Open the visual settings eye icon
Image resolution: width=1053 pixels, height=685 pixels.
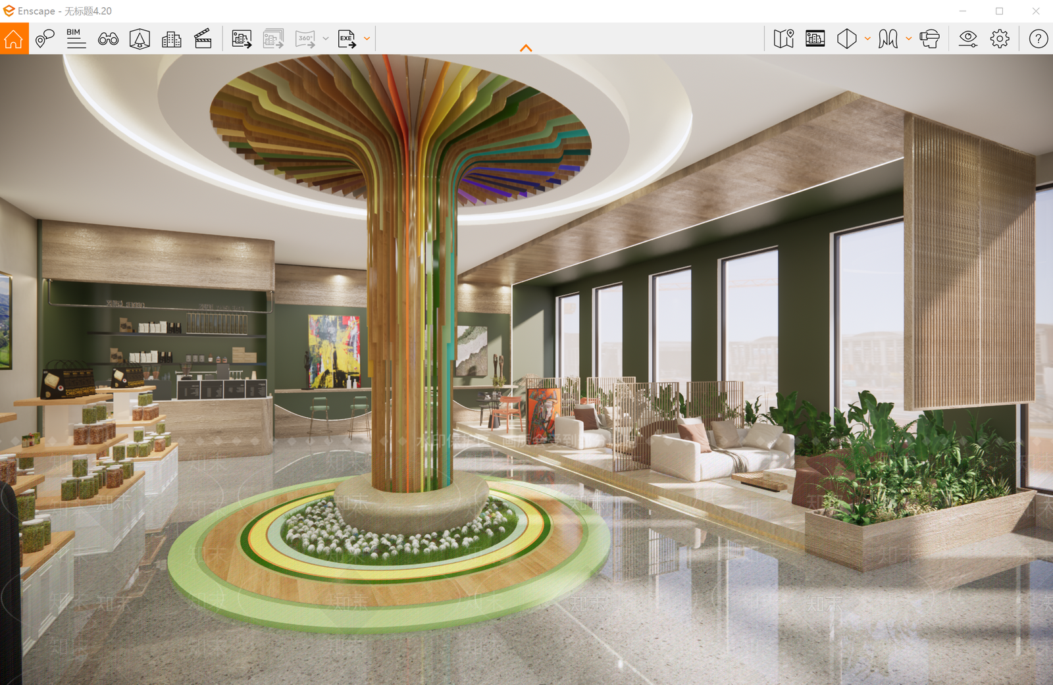(968, 39)
